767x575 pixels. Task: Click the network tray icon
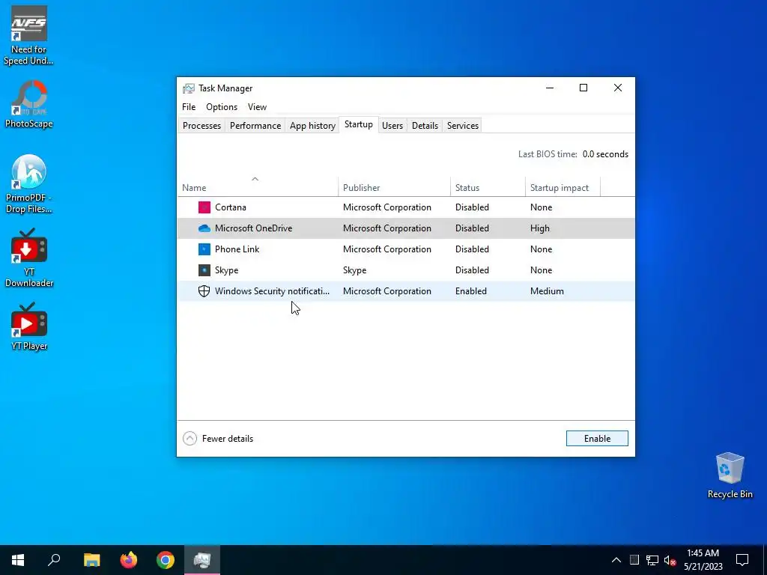tap(652, 560)
